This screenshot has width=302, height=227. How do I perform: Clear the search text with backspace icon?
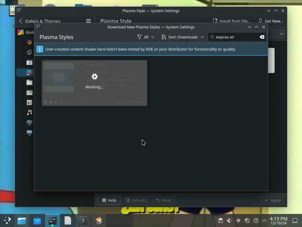[x=262, y=37]
